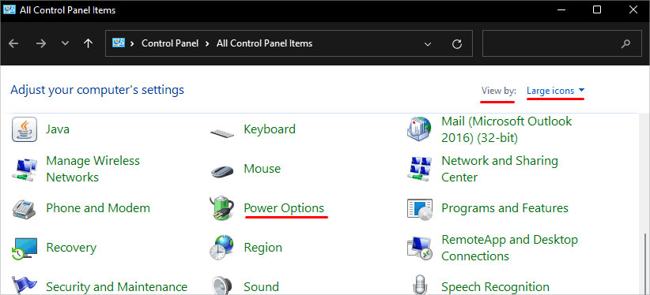Click the 'Adjust your computer's settings' heading
Viewport: 650px width, 295px height.
click(97, 90)
